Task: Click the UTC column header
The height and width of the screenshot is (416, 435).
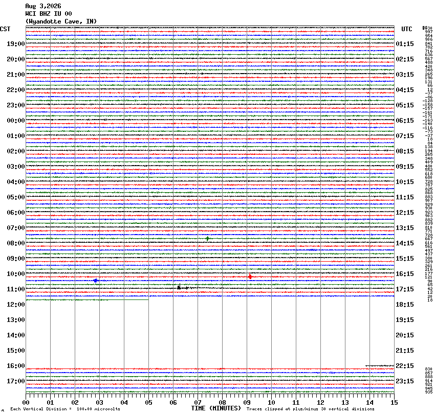Action: click(407, 29)
